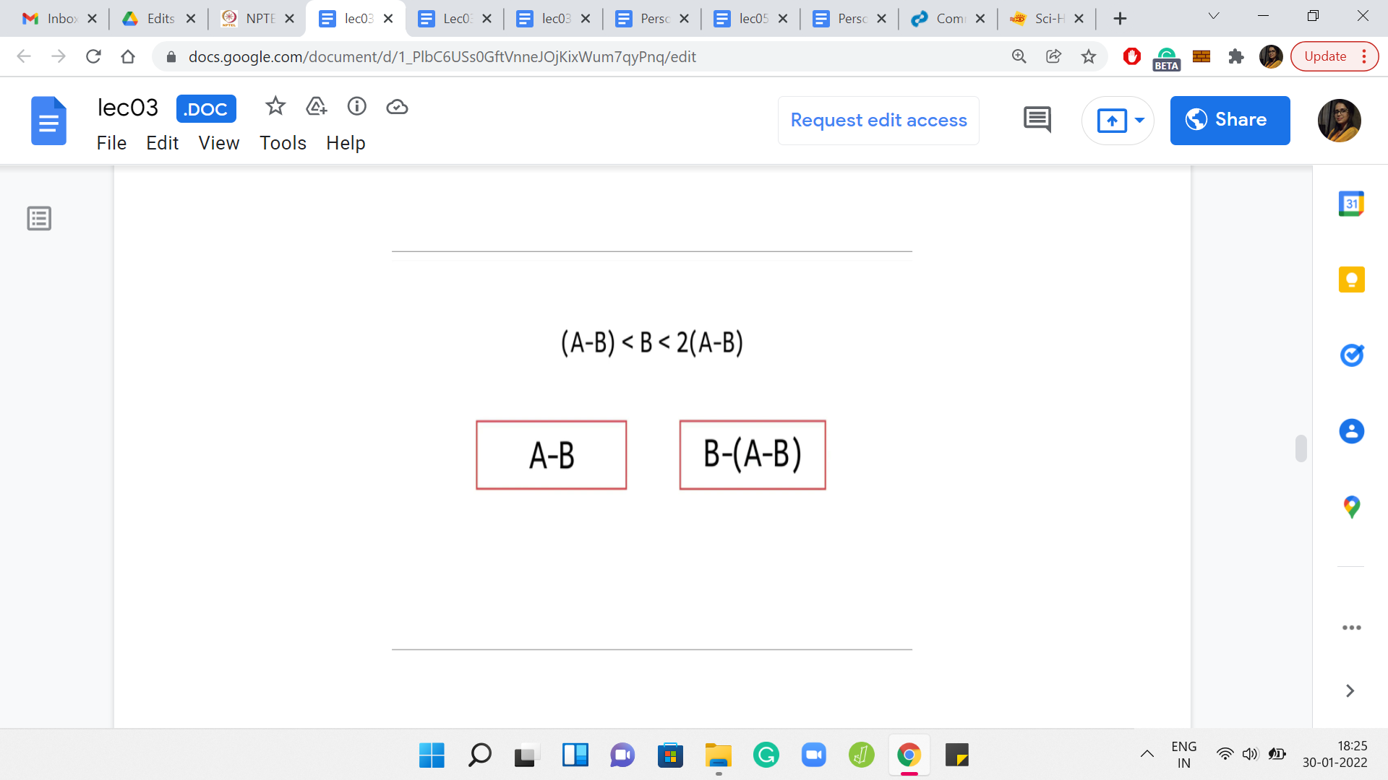Open Google Calendar side panel

(1351, 204)
